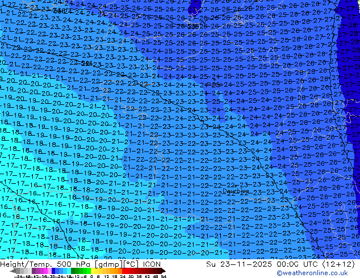Click the left gray arrow of color scale
Image resolution: width=360 pixels, height=278 pixels.
pyautogui.click(x=13, y=271)
